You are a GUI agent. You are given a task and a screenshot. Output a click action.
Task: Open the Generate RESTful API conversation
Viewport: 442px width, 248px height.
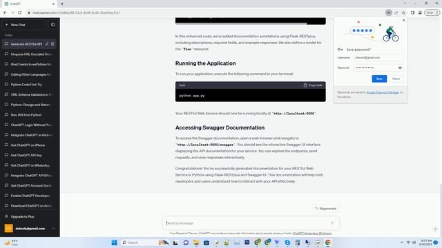click(x=26, y=44)
